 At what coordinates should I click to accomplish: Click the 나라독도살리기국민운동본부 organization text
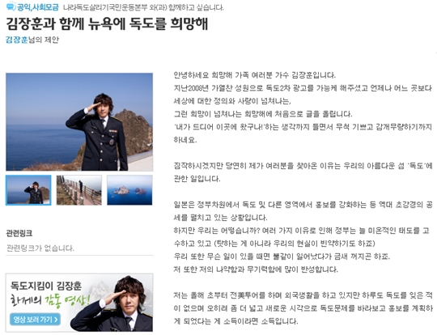[105, 7]
